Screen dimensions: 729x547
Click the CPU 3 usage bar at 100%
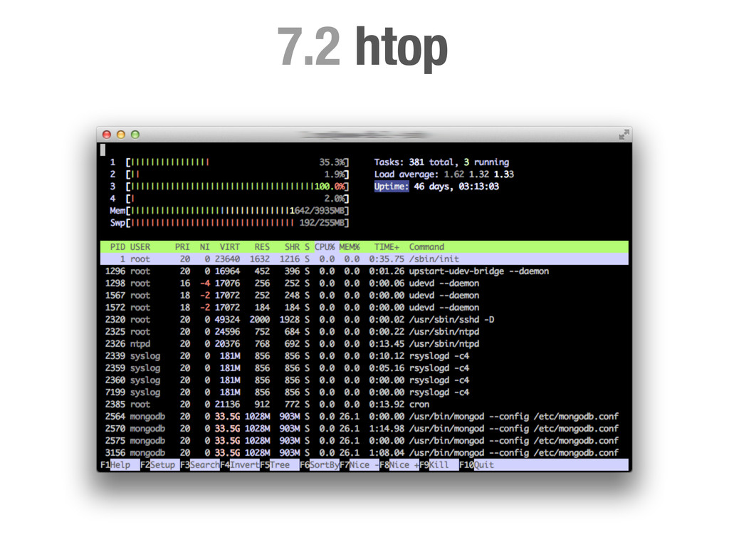click(237, 187)
